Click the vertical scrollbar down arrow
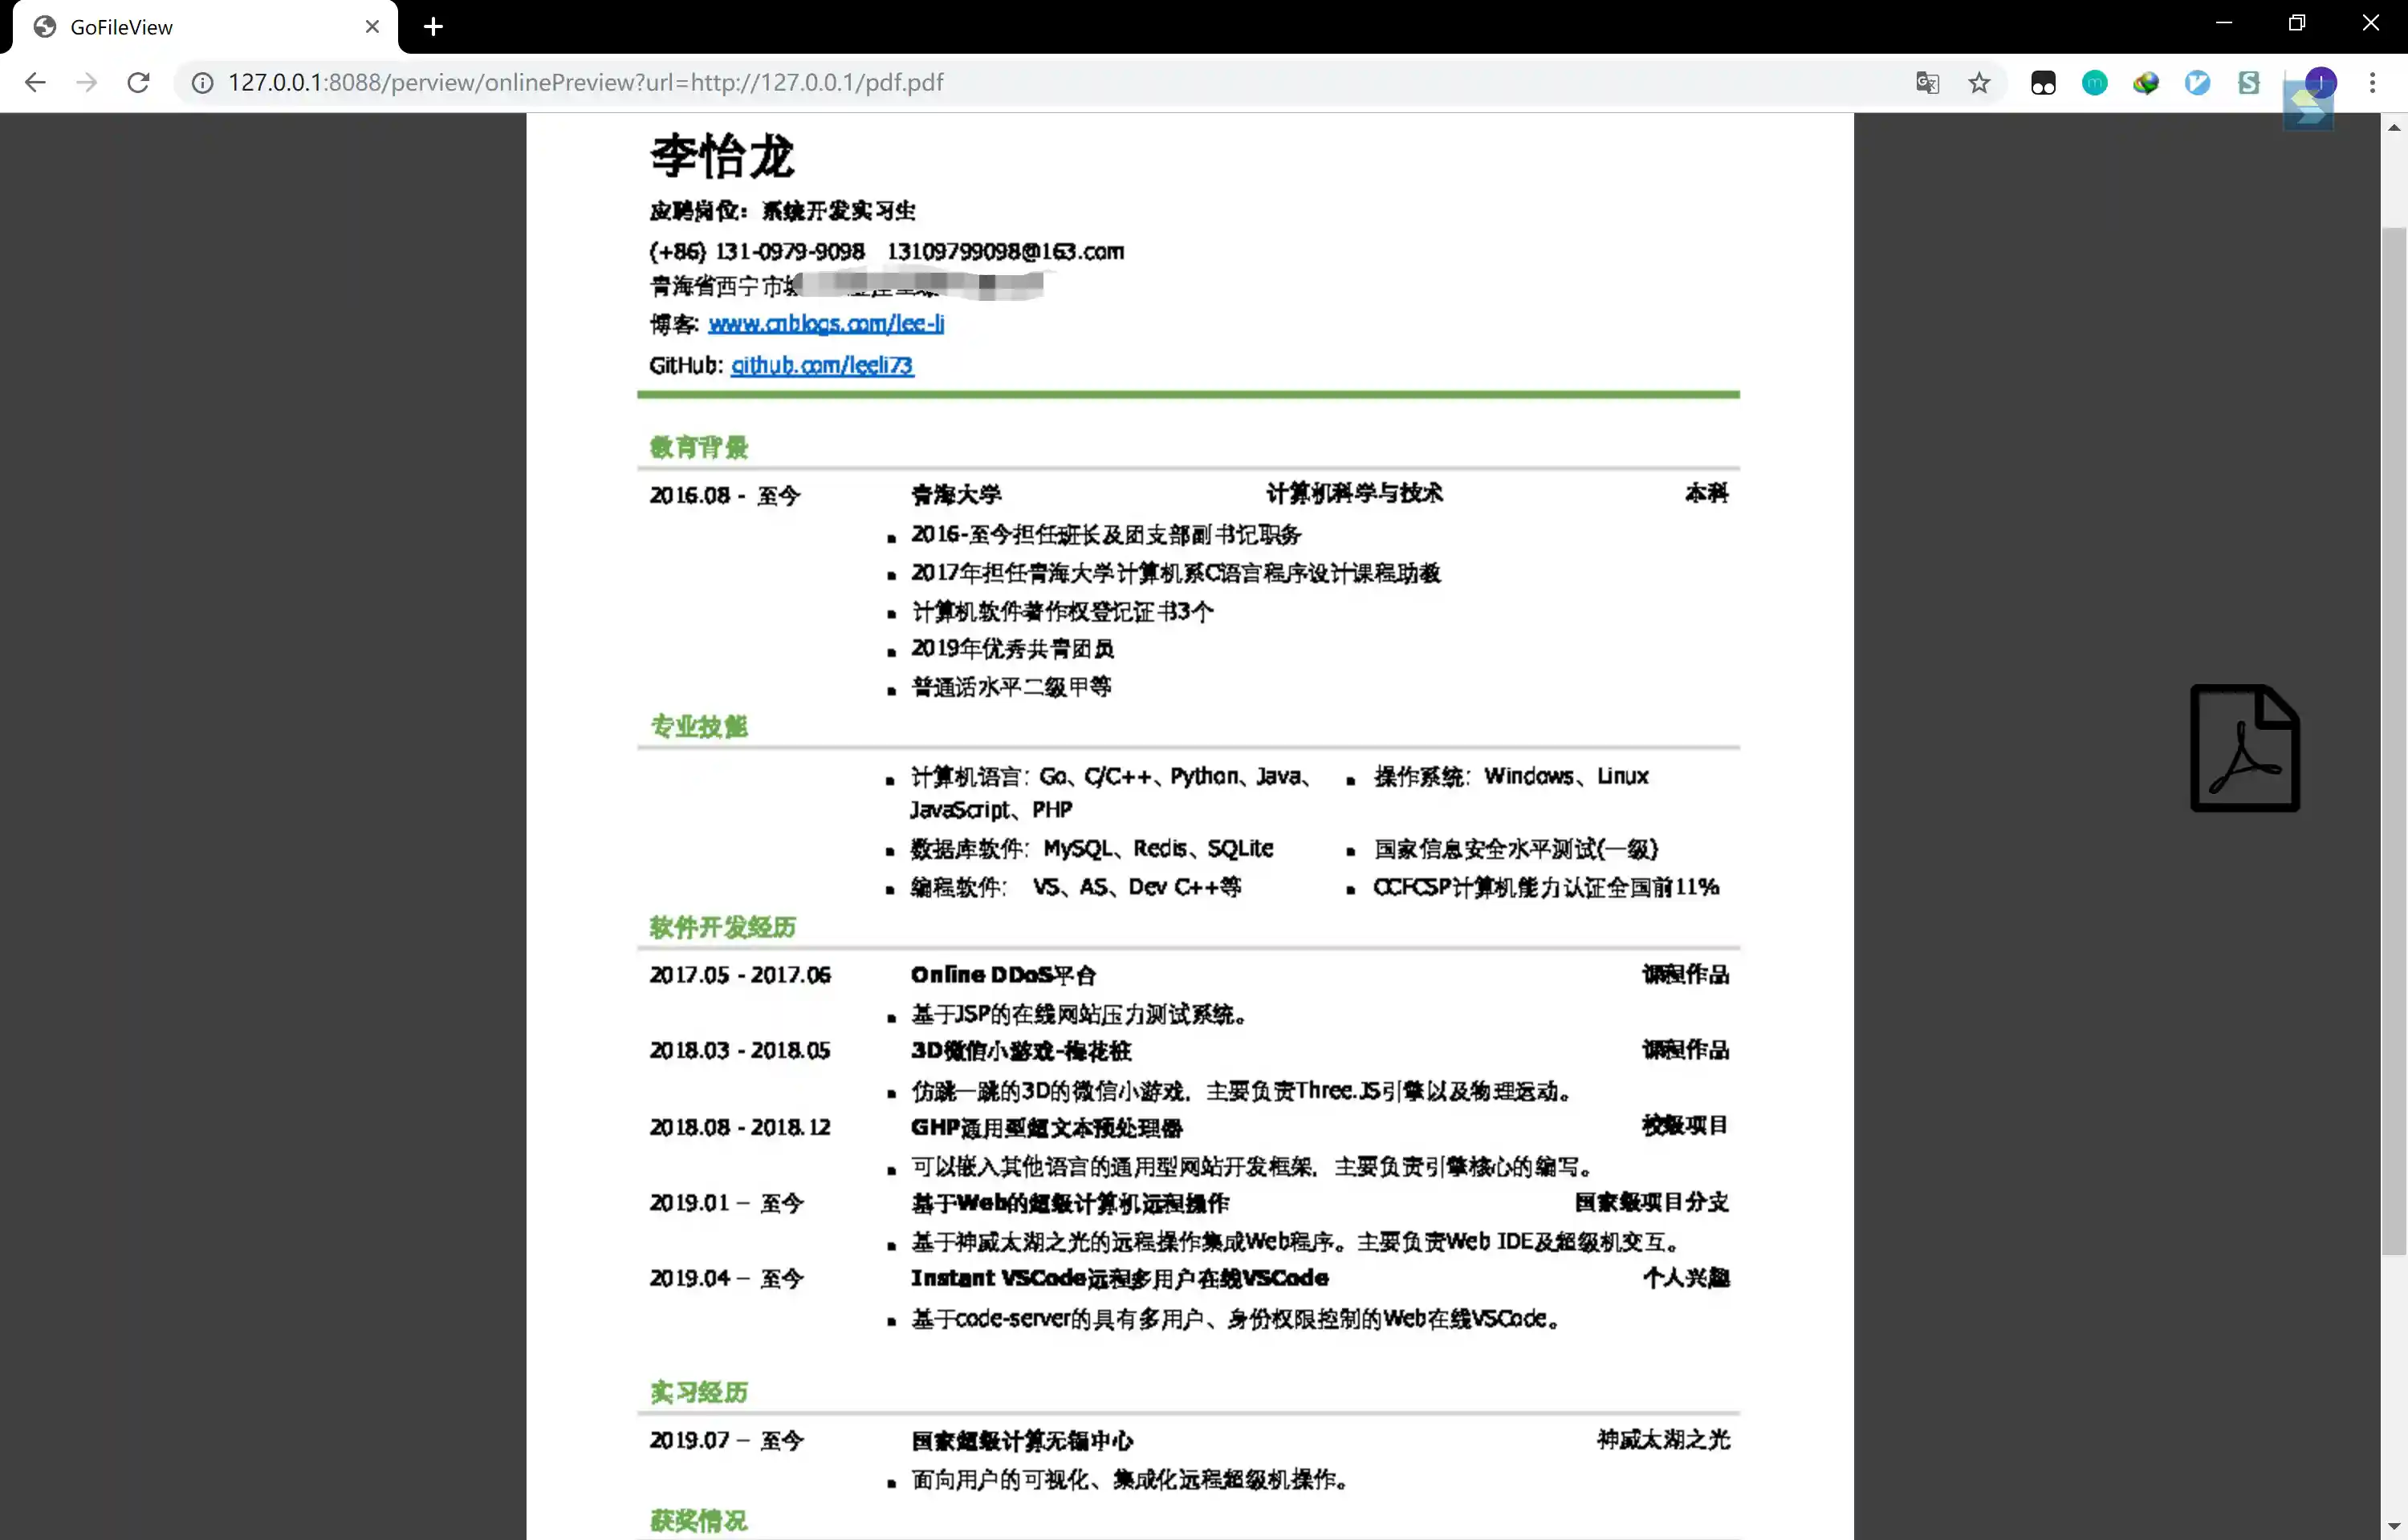2408x1540 pixels. pos(2393,1526)
